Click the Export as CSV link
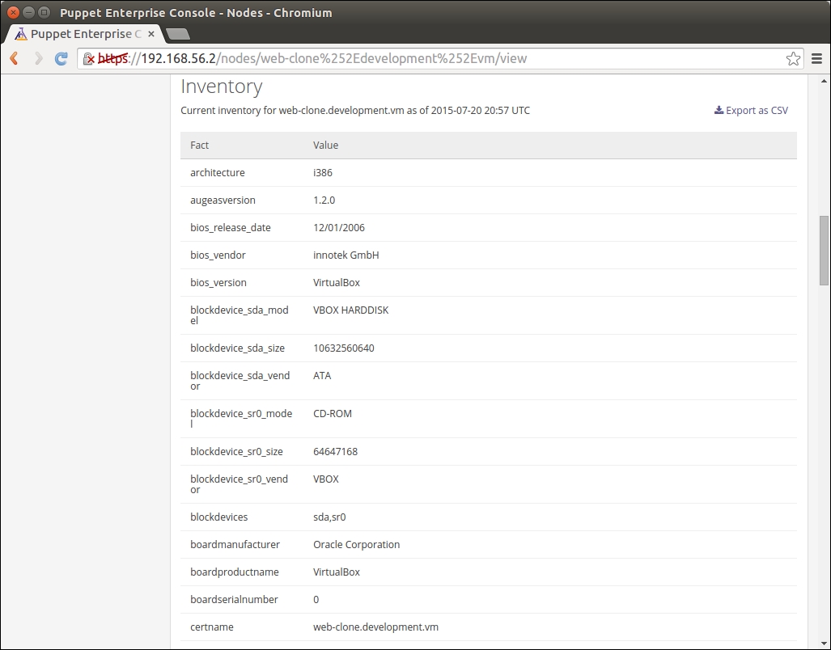The image size is (831, 650). (x=757, y=111)
